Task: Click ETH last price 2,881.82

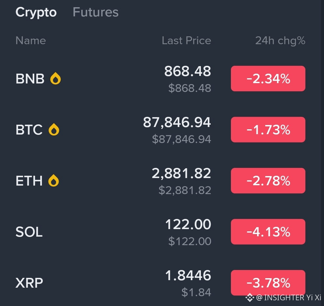Action: [x=181, y=173]
